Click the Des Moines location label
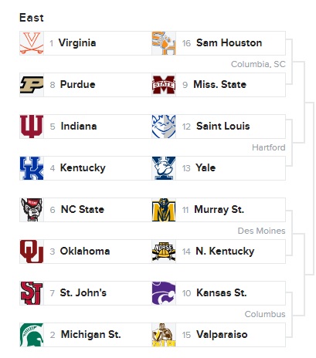This screenshot has height=358, width=316. pyautogui.click(x=261, y=231)
